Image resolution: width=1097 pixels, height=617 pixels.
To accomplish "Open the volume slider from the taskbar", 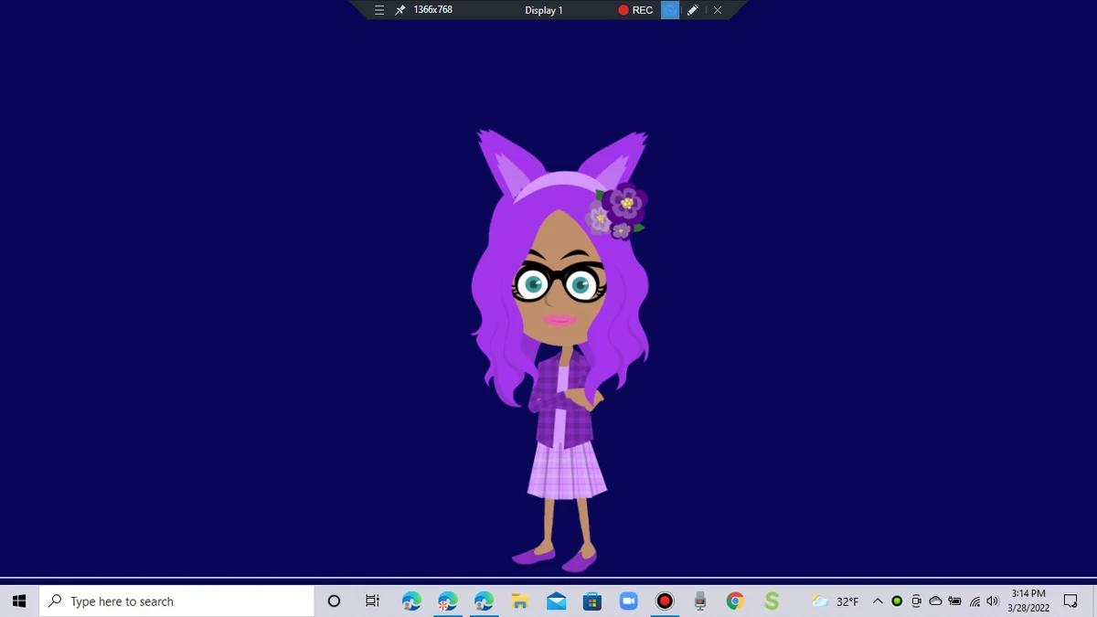I will click(x=992, y=601).
